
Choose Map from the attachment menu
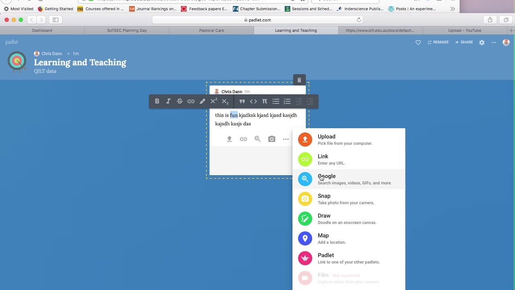(349, 238)
